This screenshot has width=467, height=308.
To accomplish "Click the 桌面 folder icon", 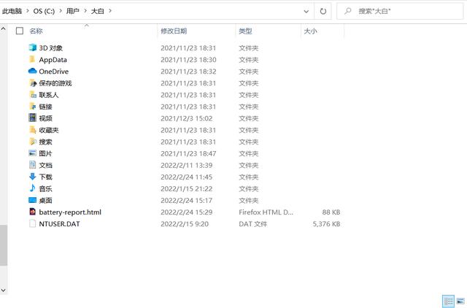I will point(32,200).
